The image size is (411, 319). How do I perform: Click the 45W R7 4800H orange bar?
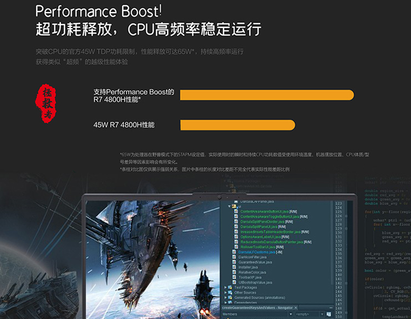237,125
